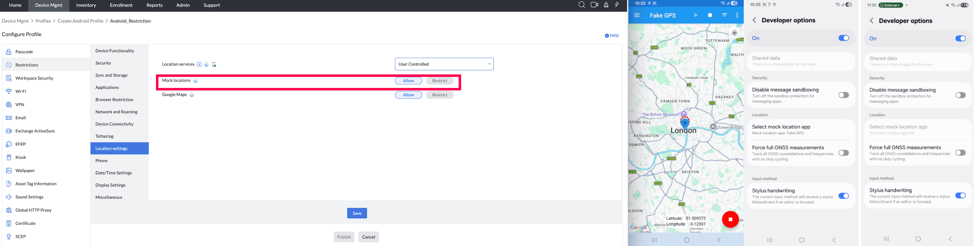Open the Inventory tab
Viewport: 974px width, 246px height.
coord(86,5)
